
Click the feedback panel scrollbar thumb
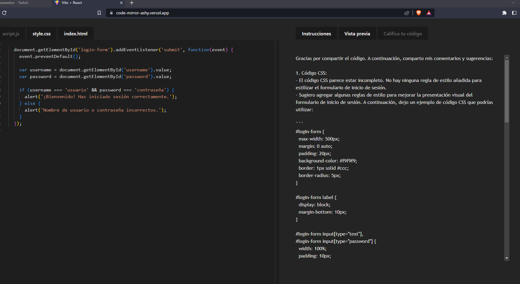point(507,91)
